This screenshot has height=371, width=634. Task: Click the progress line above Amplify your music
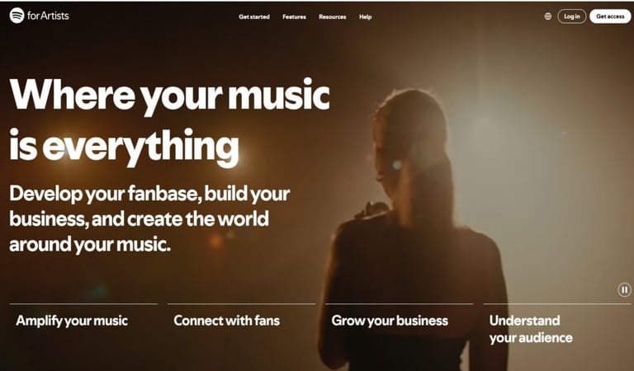(83, 304)
